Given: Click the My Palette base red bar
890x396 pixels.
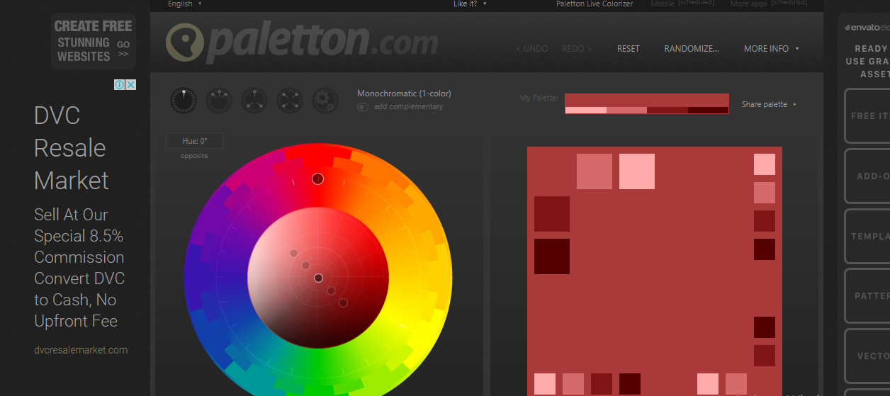Looking at the screenshot, I should point(647,100).
